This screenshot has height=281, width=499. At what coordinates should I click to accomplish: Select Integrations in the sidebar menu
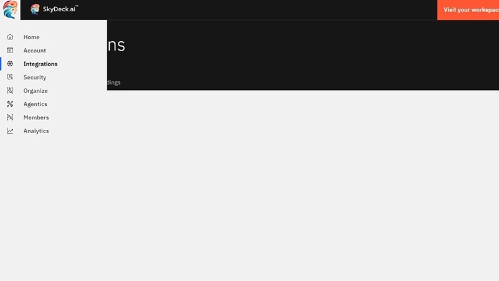point(40,64)
